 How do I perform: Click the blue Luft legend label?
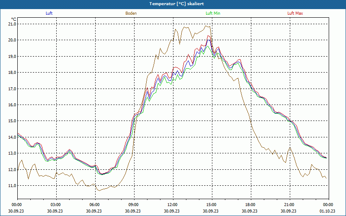click(49, 13)
